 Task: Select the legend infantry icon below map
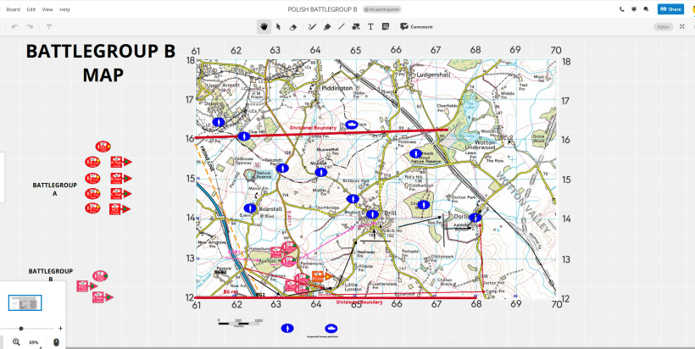click(287, 328)
